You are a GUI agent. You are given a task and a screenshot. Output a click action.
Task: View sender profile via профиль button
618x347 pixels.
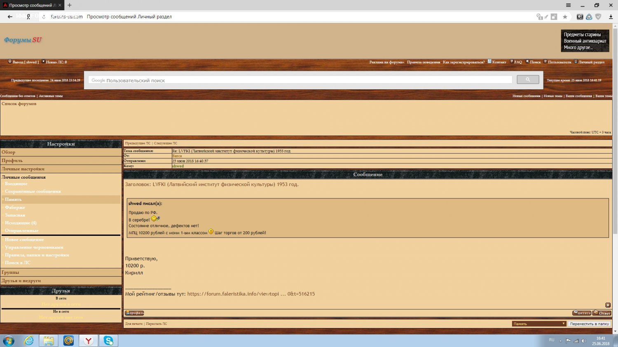click(x=134, y=313)
